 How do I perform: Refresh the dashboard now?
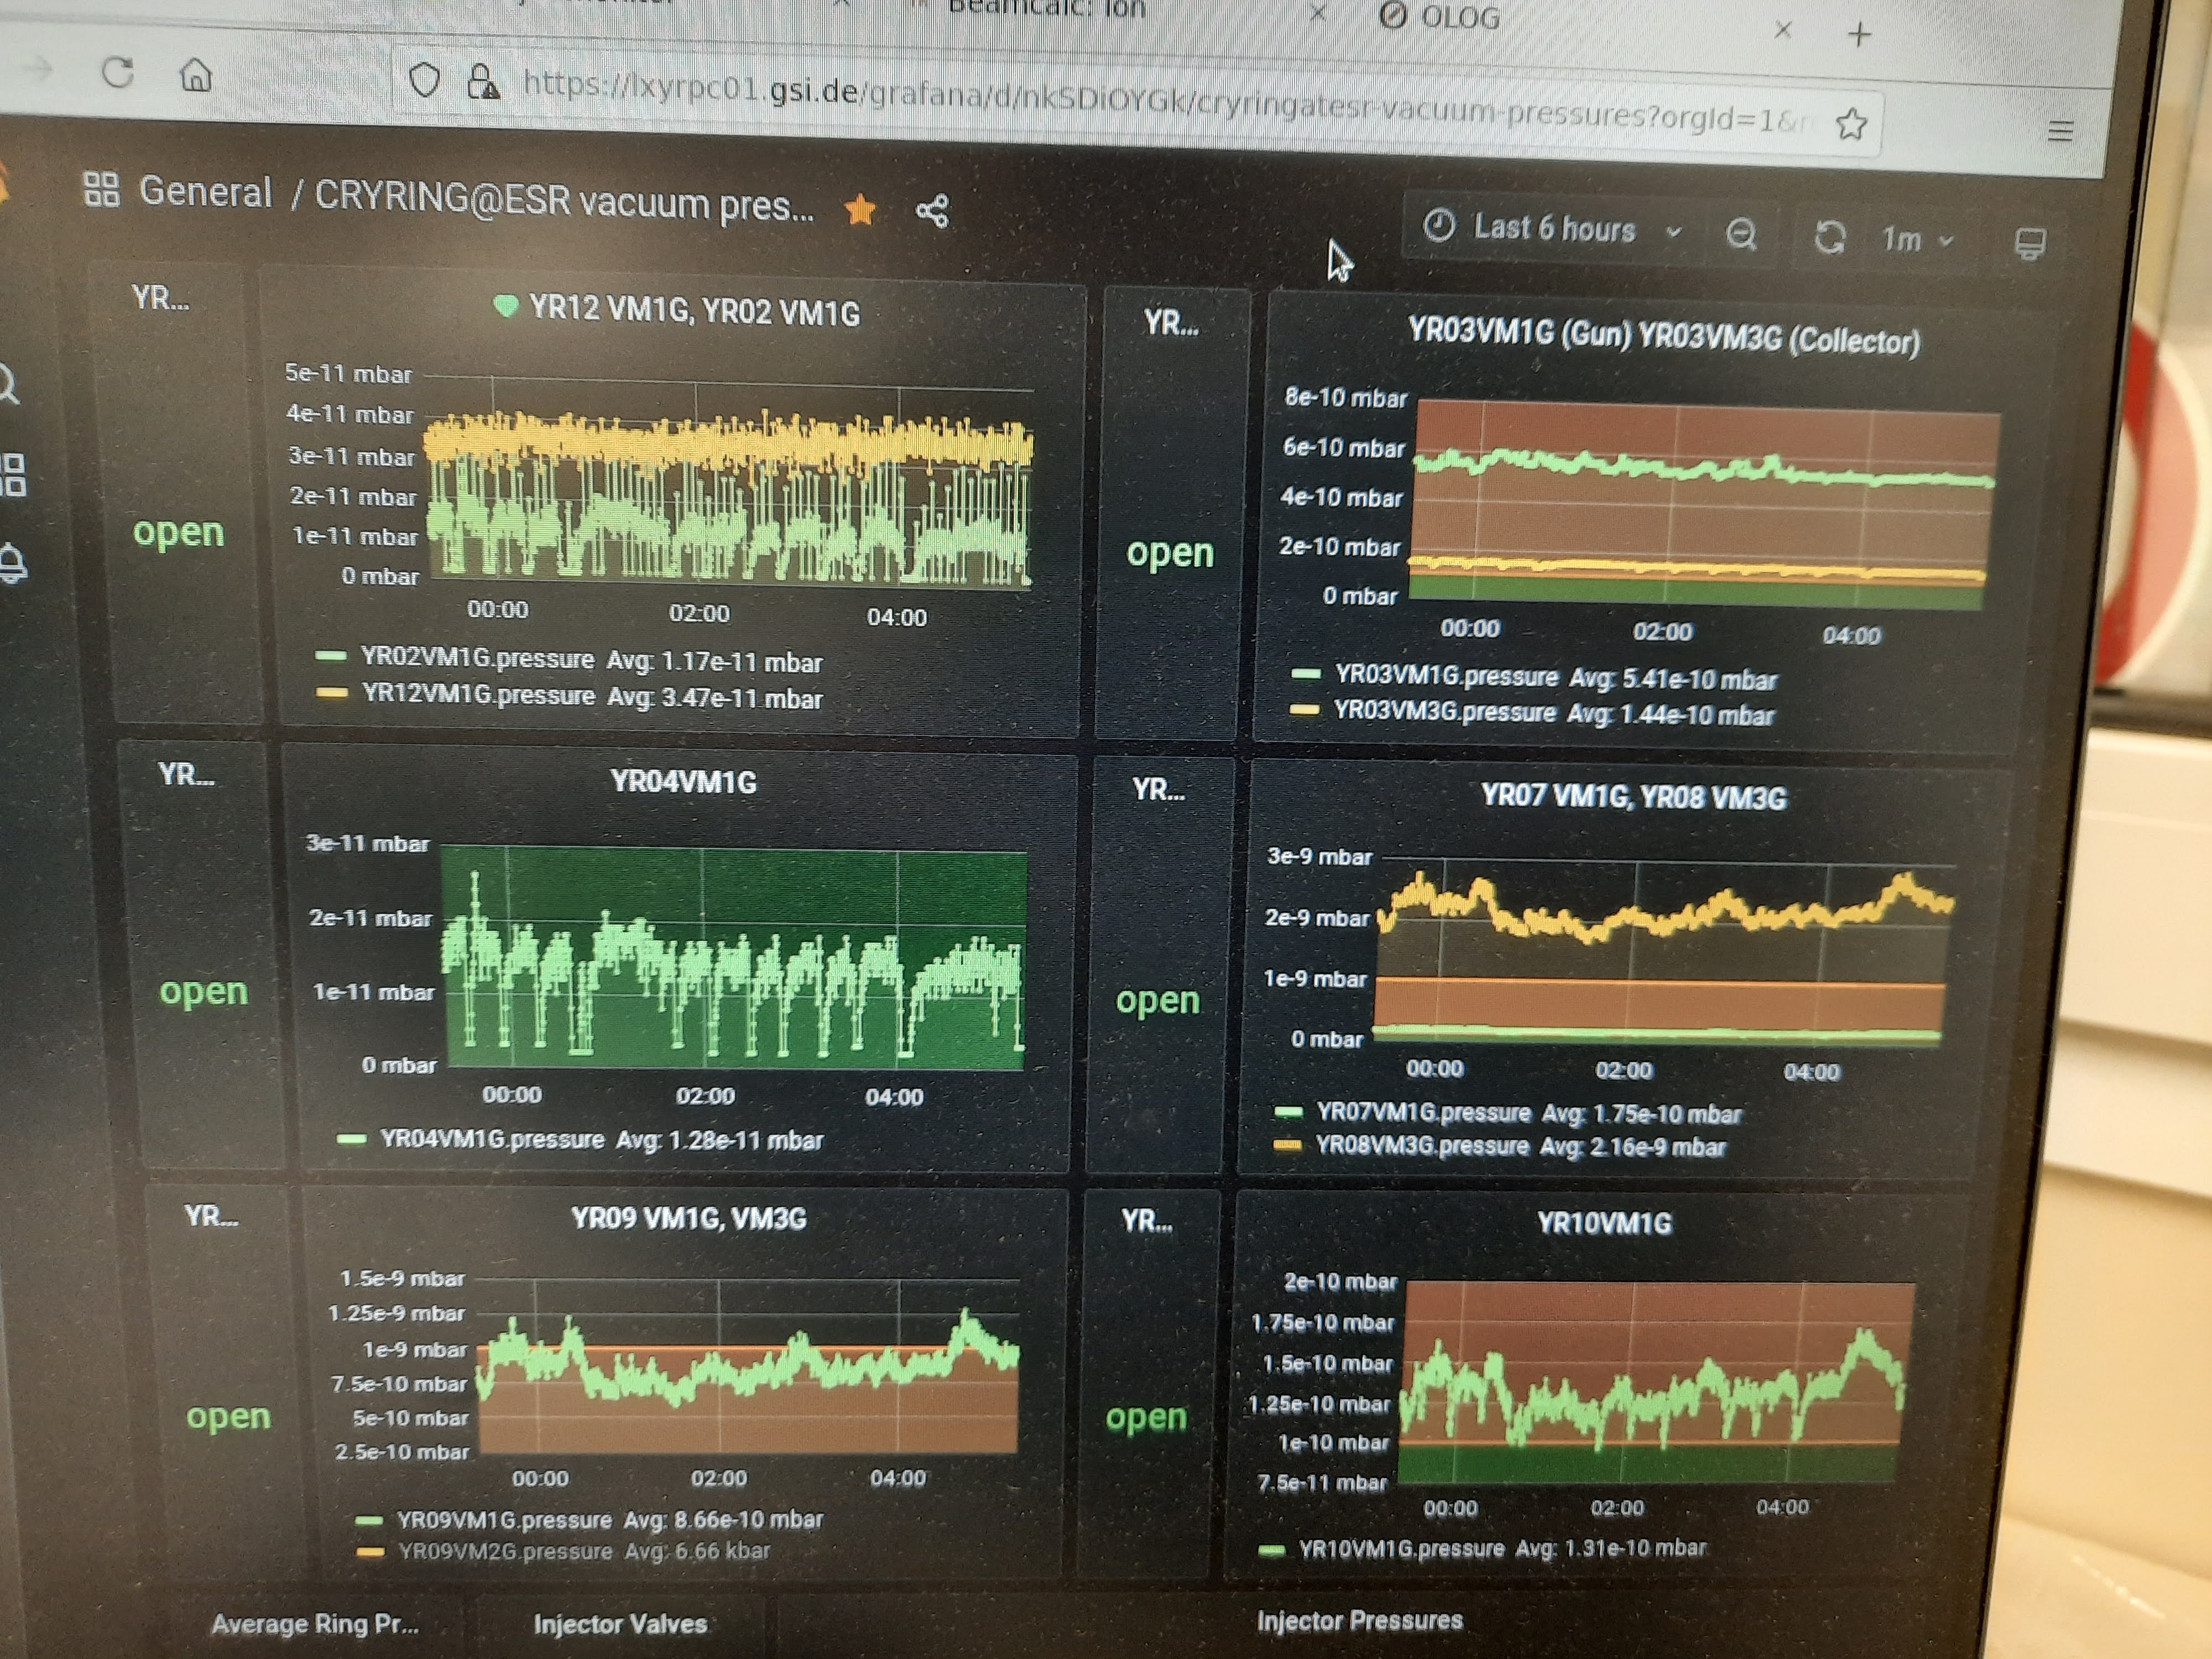click(x=1830, y=237)
